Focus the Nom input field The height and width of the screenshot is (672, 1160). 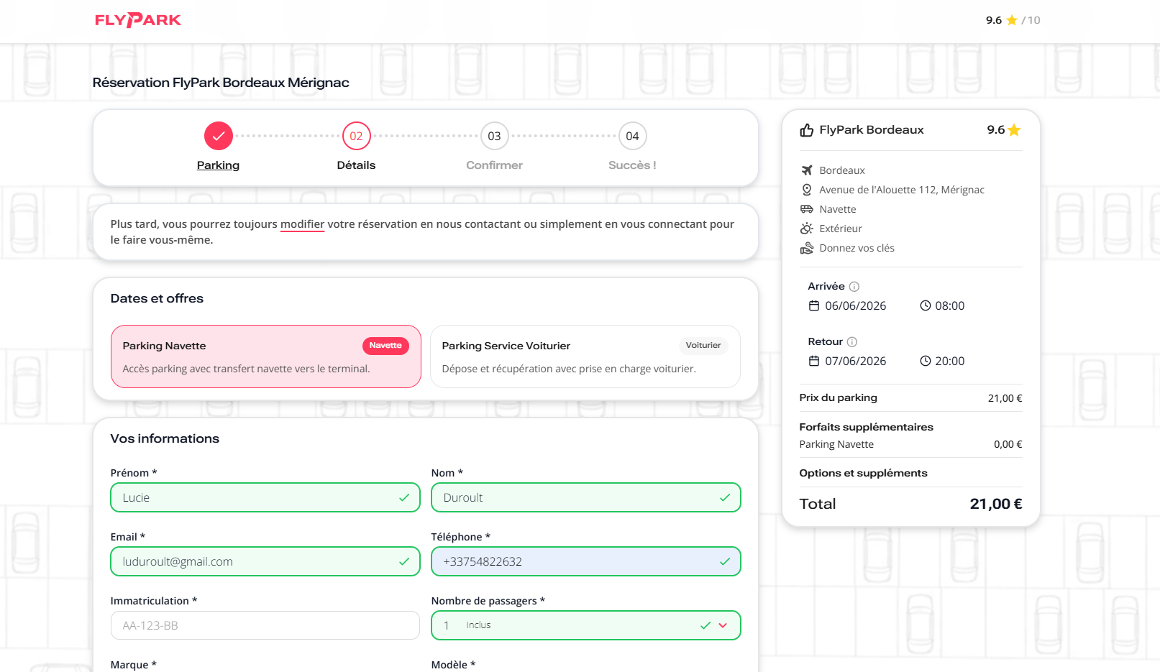click(585, 497)
